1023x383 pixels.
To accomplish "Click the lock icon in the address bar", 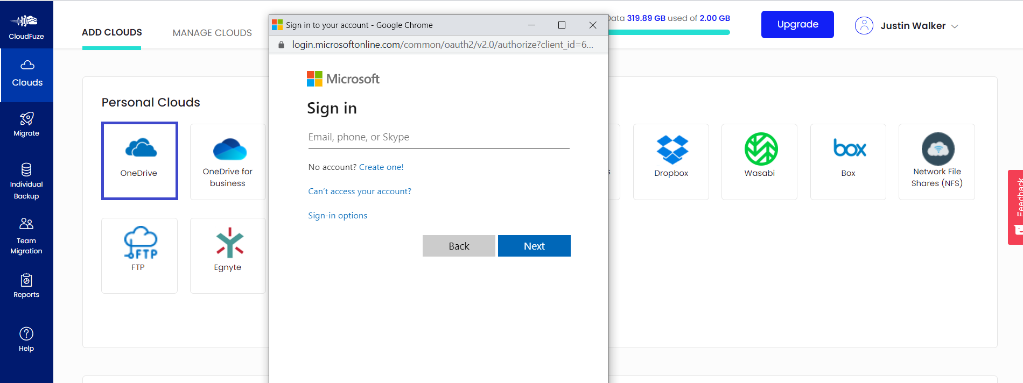I will click(x=281, y=45).
